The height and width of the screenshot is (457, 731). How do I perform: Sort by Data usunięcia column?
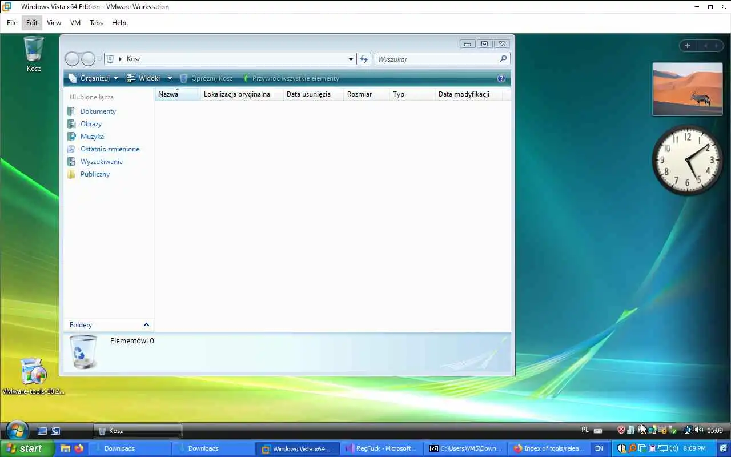point(313,94)
